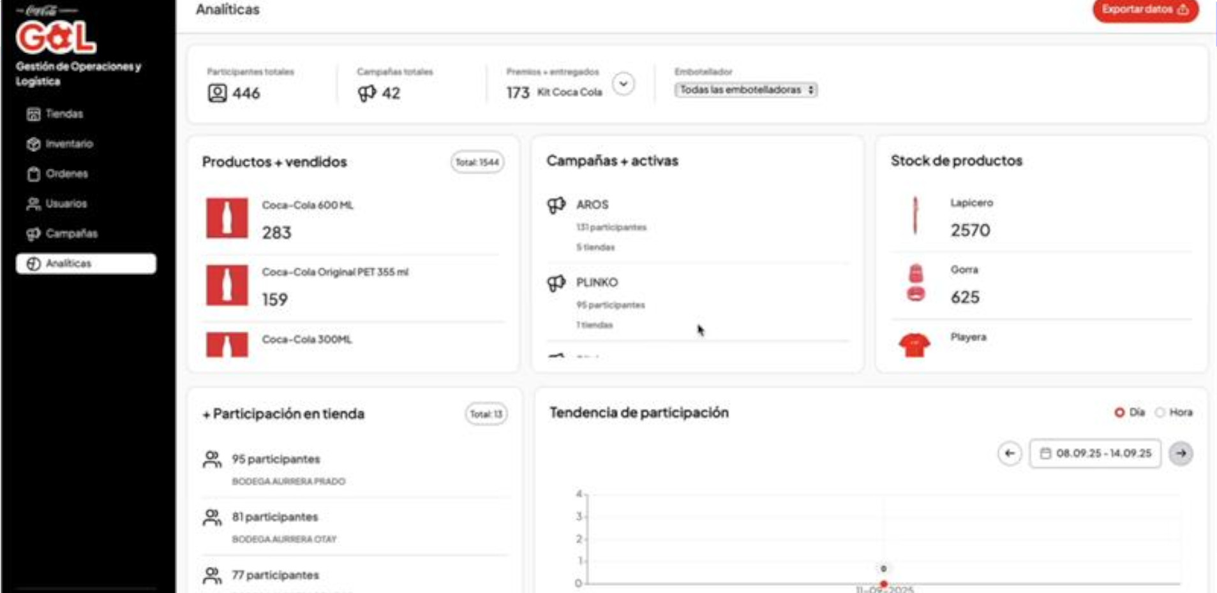The width and height of the screenshot is (1217, 593).
Task: Select the Inventario icon in the sidebar
Action: pos(33,143)
